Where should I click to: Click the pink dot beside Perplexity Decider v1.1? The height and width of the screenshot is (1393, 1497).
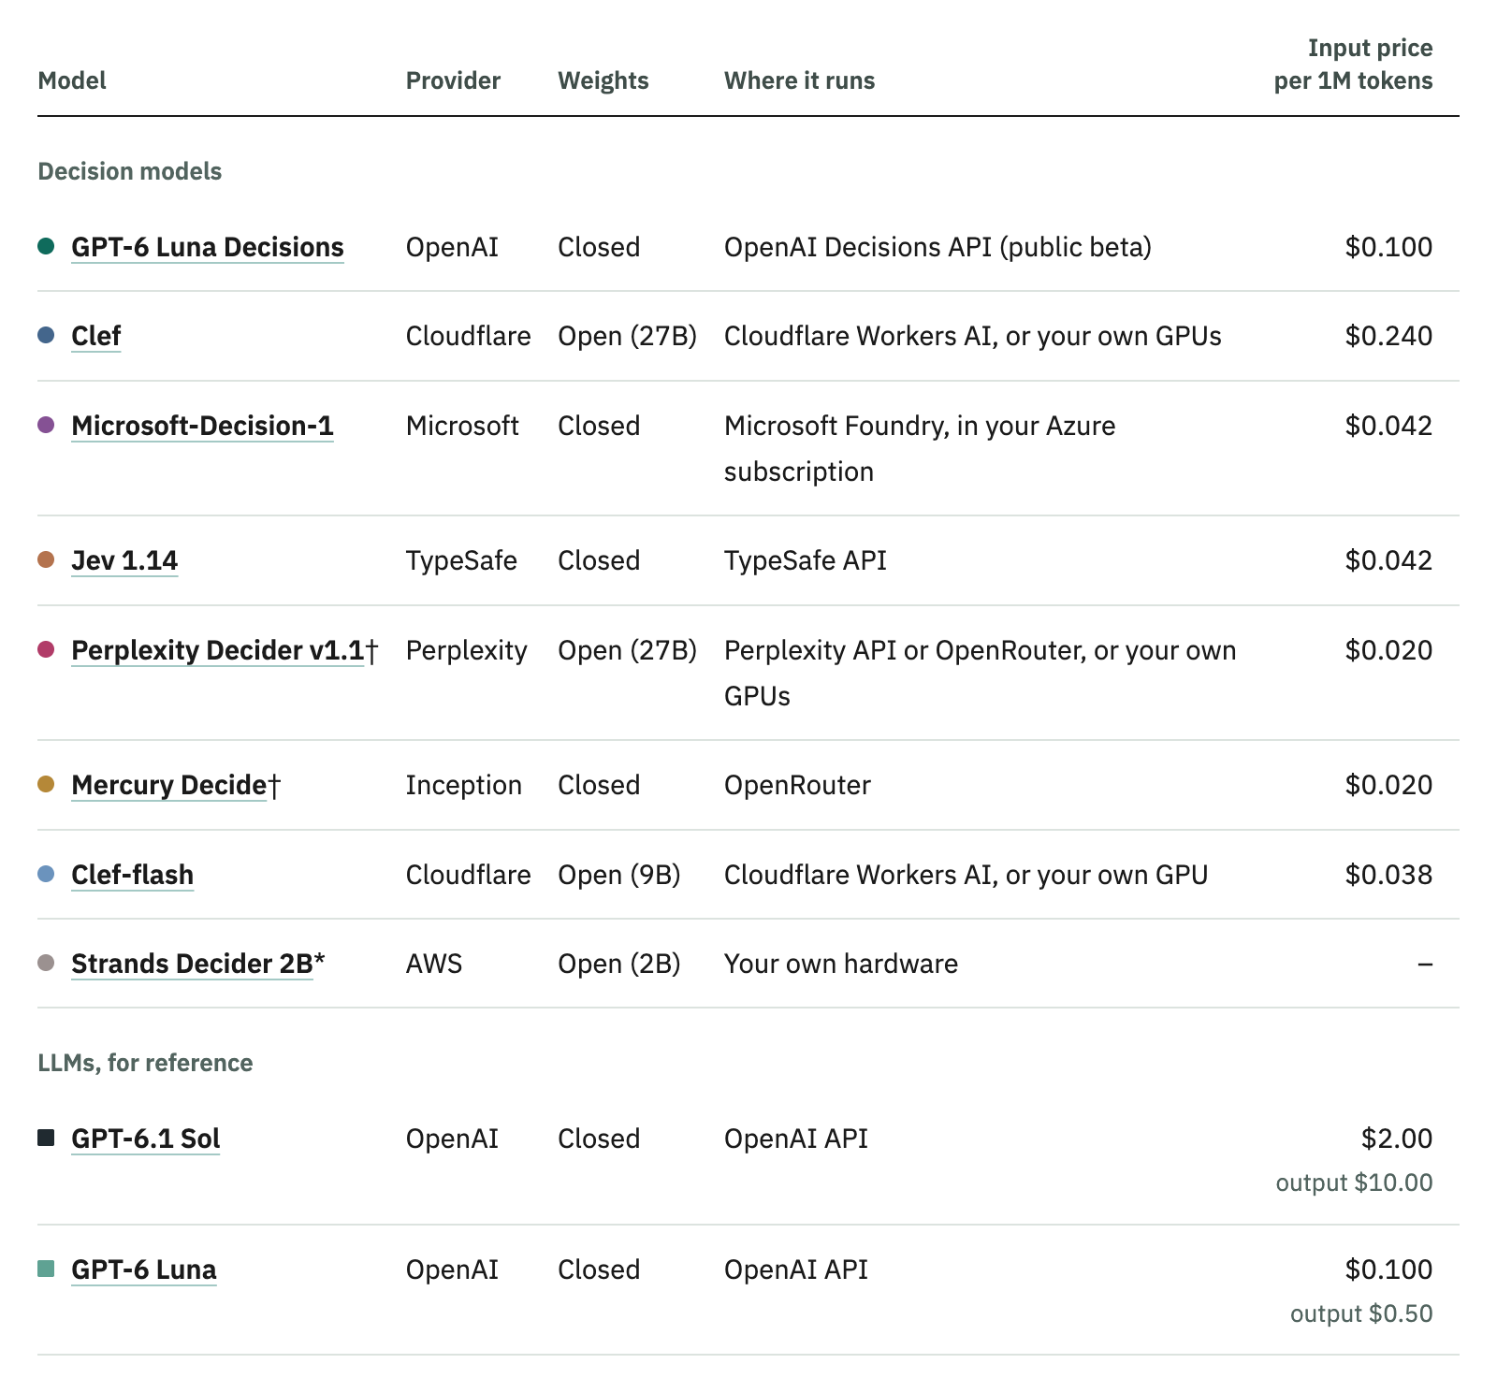(x=46, y=649)
